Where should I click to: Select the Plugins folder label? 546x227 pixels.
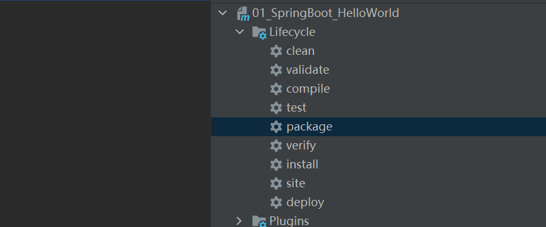click(289, 221)
